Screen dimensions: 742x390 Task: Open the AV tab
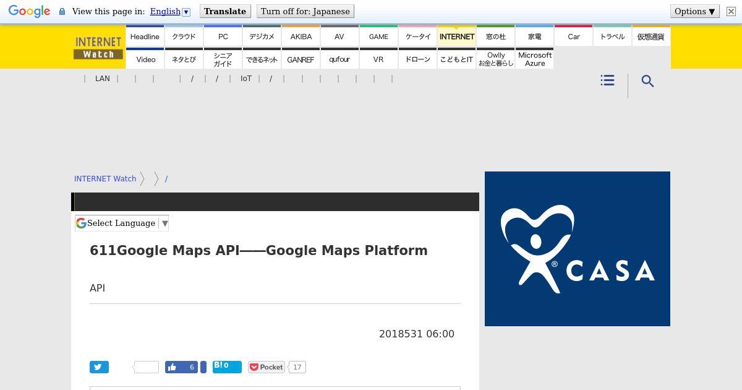coord(339,36)
